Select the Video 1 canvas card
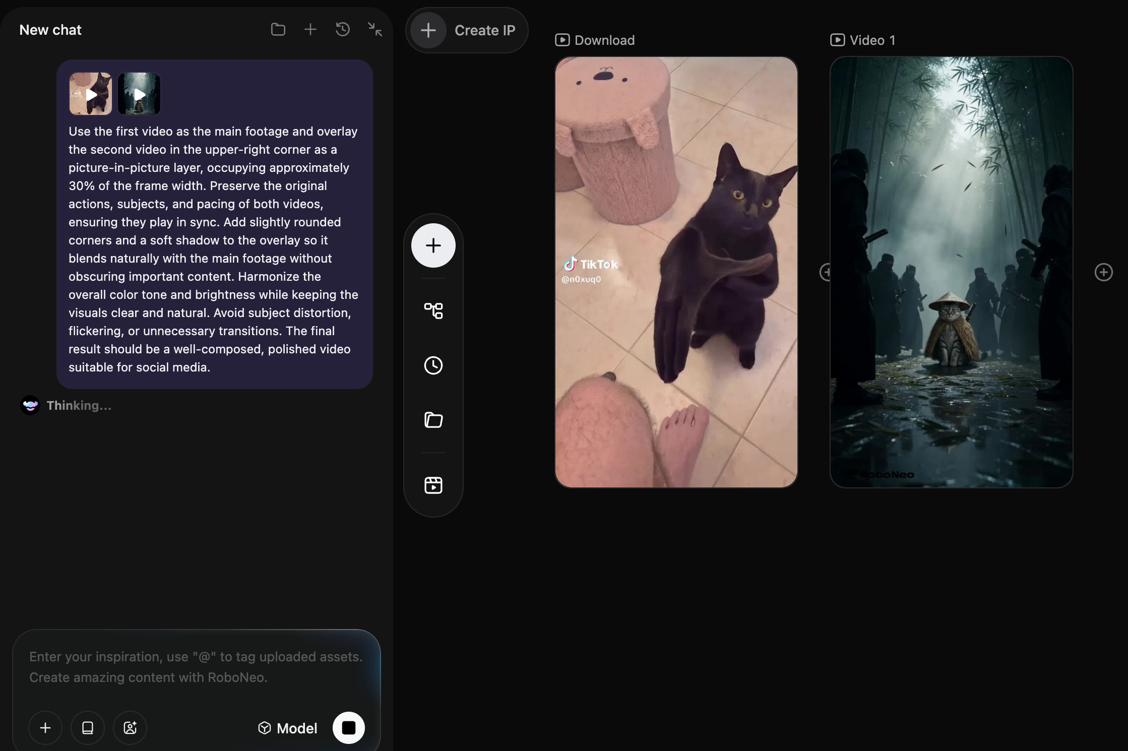The image size is (1128, 751). (952, 272)
